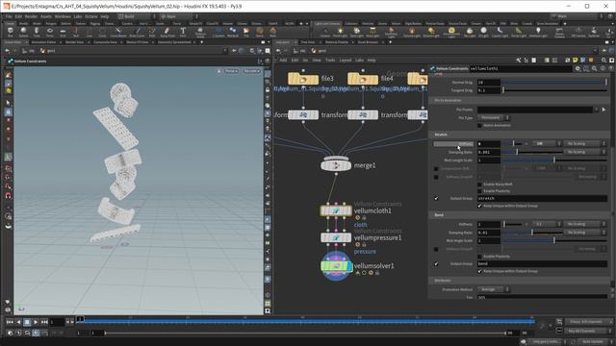Screen dimensions: 616x346
Task: Select the Tube shelf tool
Action: (37, 32)
